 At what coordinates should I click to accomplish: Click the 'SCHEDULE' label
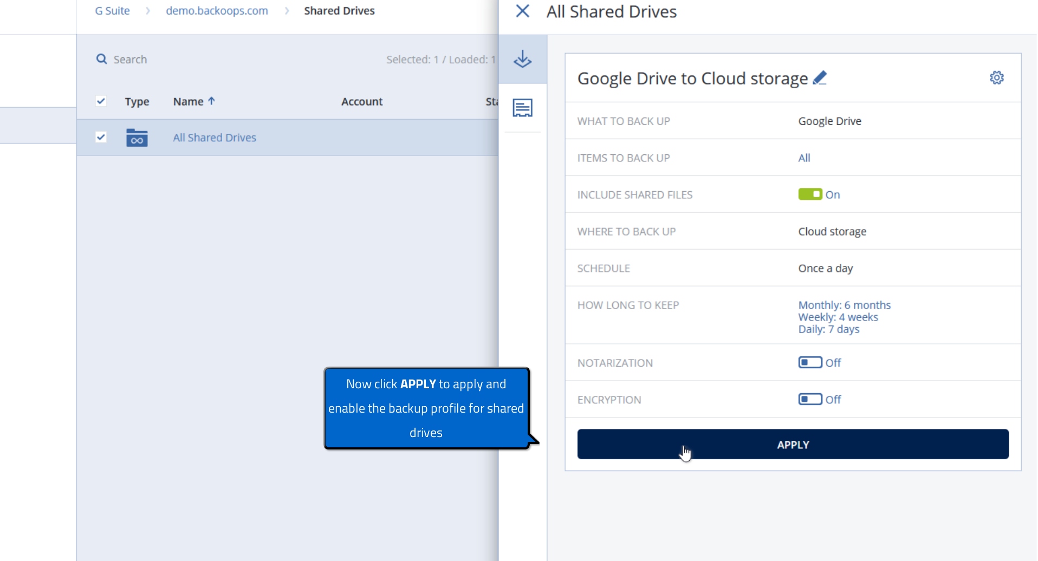pyautogui.click(x=604, y=268)
